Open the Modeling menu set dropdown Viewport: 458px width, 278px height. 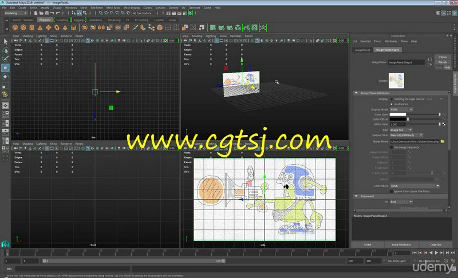point(16,13)
